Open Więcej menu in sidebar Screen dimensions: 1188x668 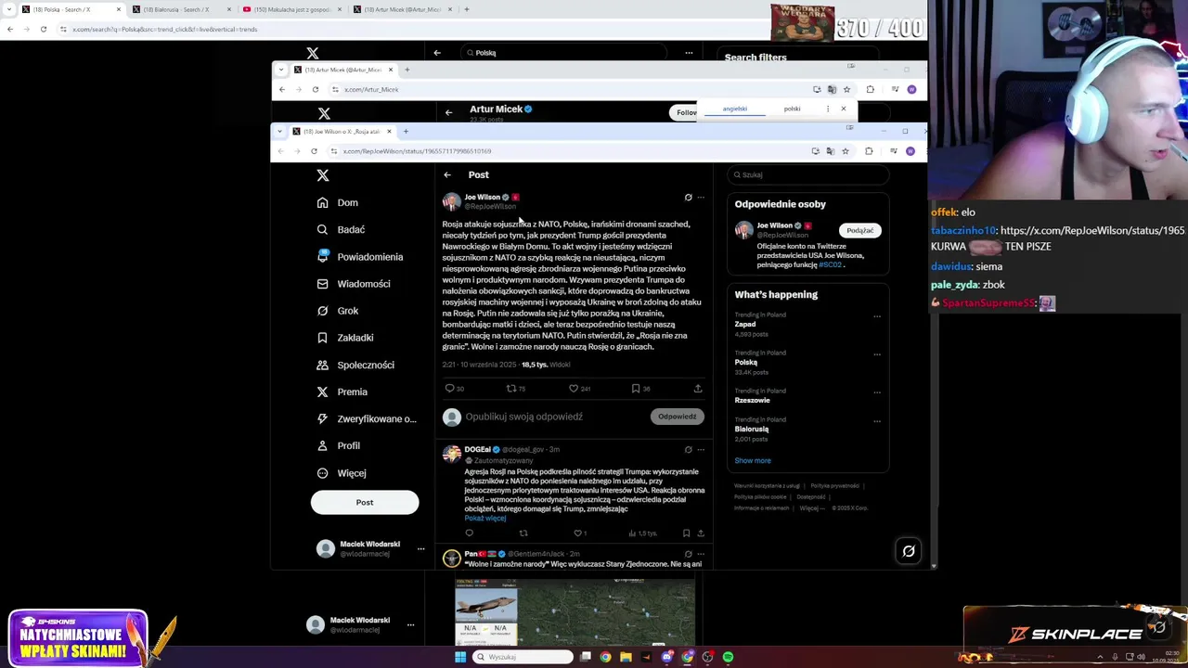coord(342,473)
